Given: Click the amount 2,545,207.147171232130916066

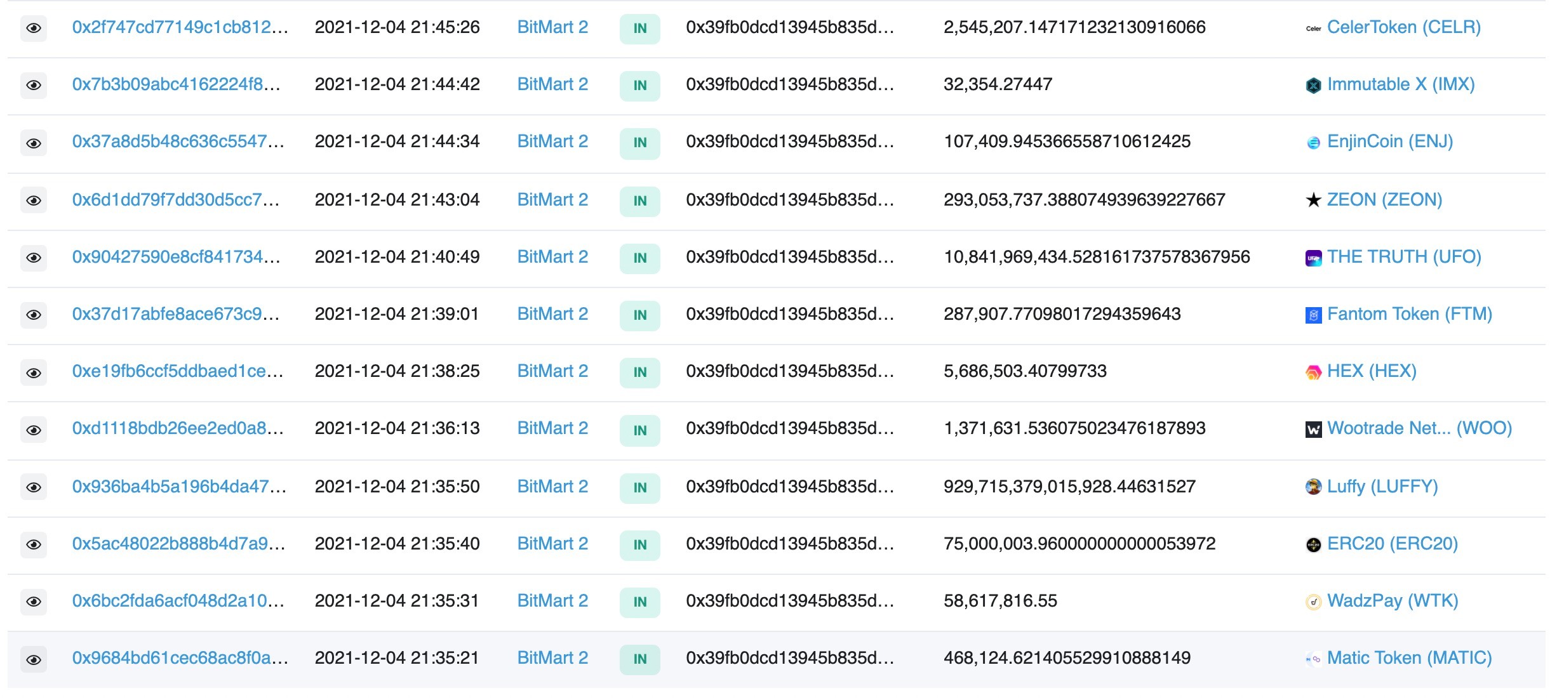Looking at the screenshot, I should (1074, 27).
